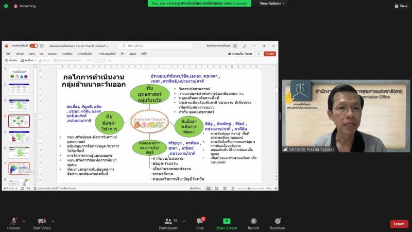412x232 pixels.
Task: Unmute the microphone
Action: coord(14,224)
